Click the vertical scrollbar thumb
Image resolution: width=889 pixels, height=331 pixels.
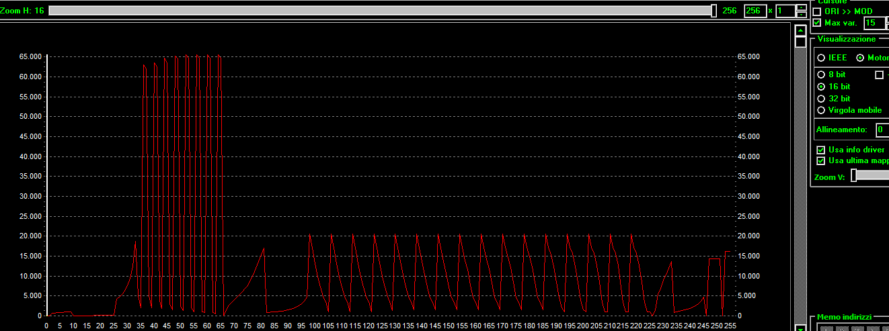[800, 42]
